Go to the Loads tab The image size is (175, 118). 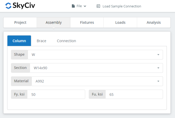click(x=120, y=22)
